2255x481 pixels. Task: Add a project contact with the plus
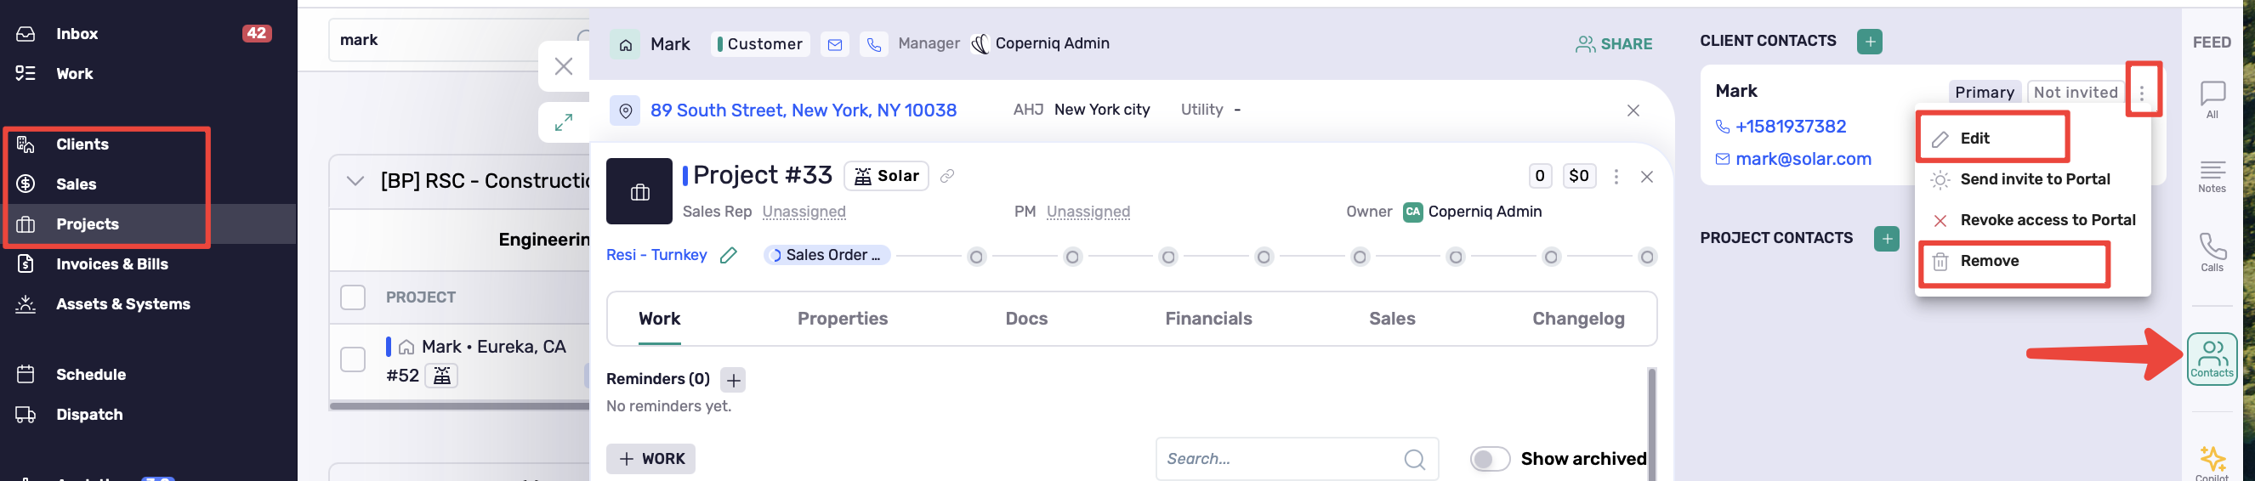pyautogui.click(x=1887, y=239)
